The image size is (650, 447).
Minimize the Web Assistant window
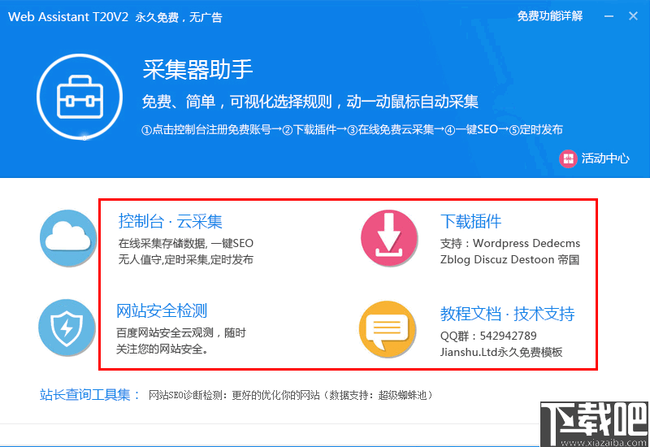point(609,16)
